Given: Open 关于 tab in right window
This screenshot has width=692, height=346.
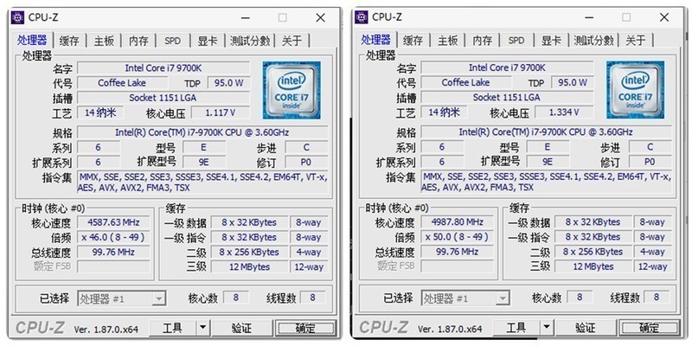Looking at the screenshot, I should tap(636, 41).
